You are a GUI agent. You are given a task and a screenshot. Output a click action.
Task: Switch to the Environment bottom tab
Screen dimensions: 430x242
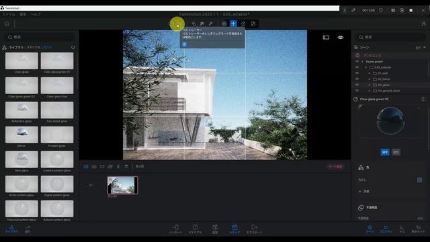click(215, 229)
